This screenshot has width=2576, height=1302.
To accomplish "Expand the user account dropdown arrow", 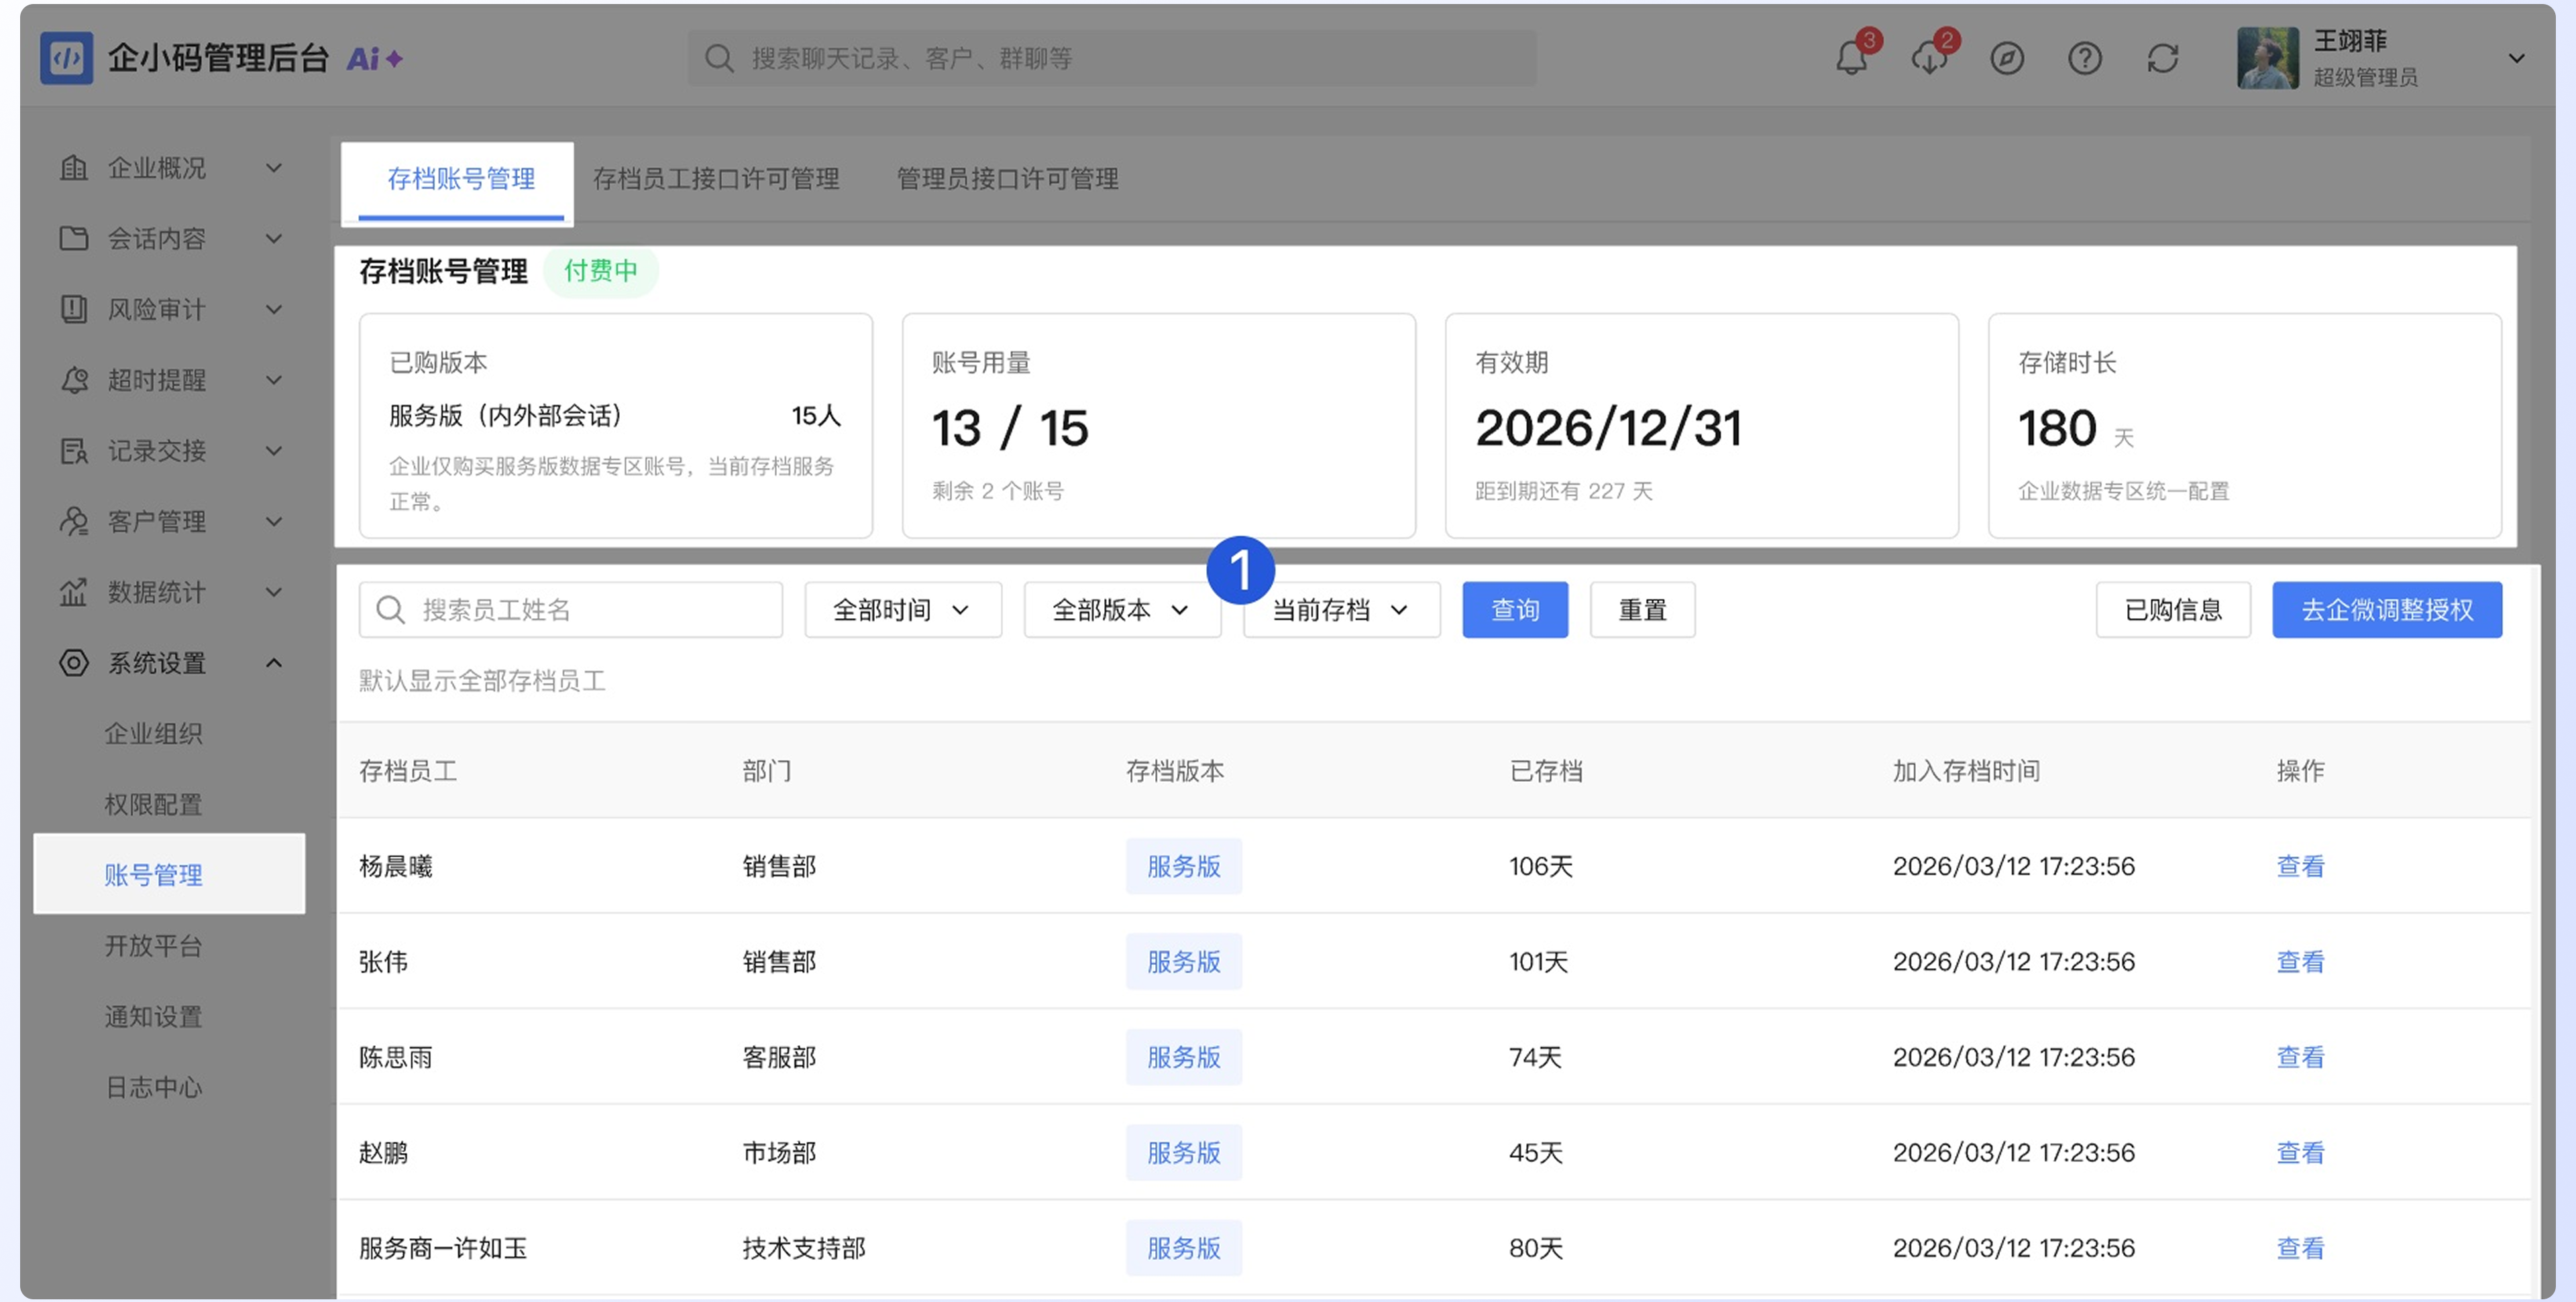I will point(2516,58).
